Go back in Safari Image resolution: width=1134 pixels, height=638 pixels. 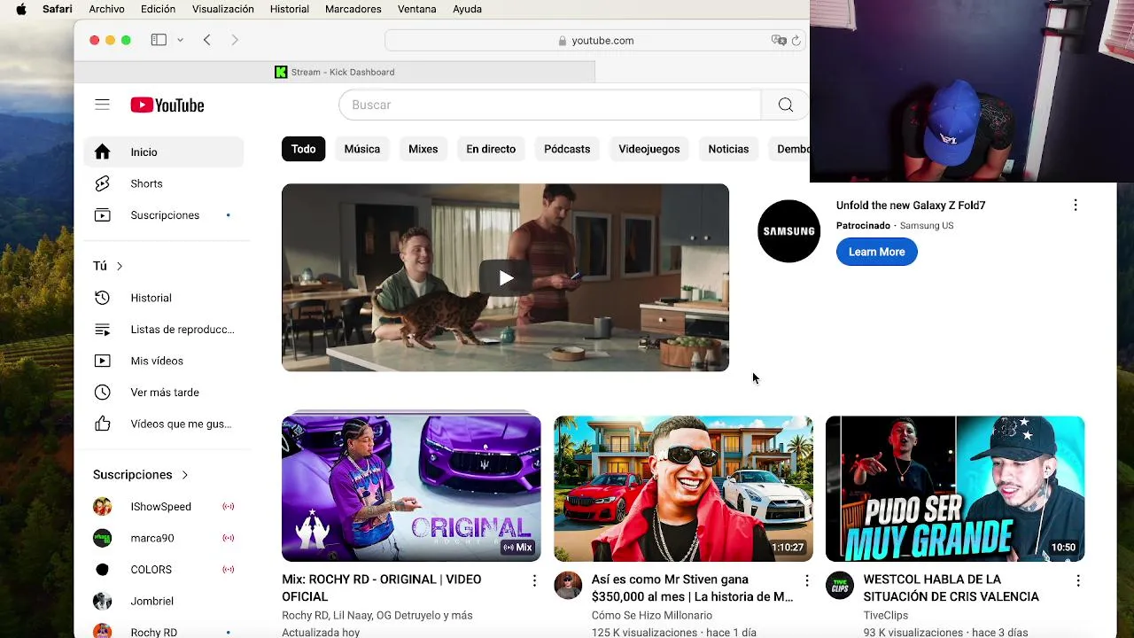pos(206,40)
